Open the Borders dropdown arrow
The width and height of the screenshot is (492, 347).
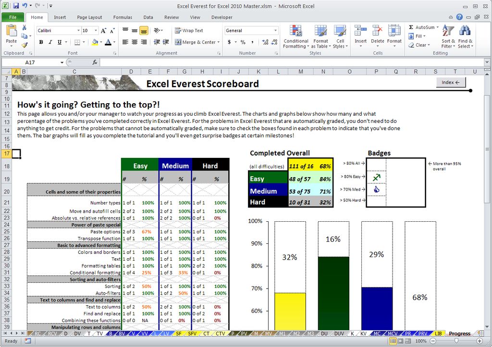pyautogui.click(x=84, y=42)
